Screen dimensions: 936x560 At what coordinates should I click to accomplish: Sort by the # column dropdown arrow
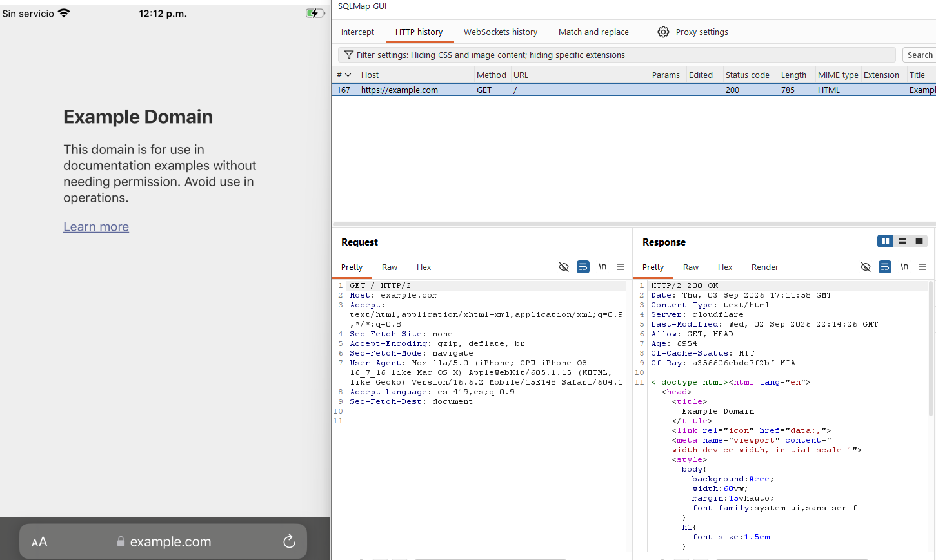tap(348, 75)
